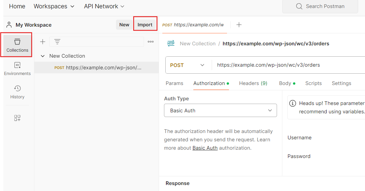Collapse the New Collection tree item

coord(43,56)
